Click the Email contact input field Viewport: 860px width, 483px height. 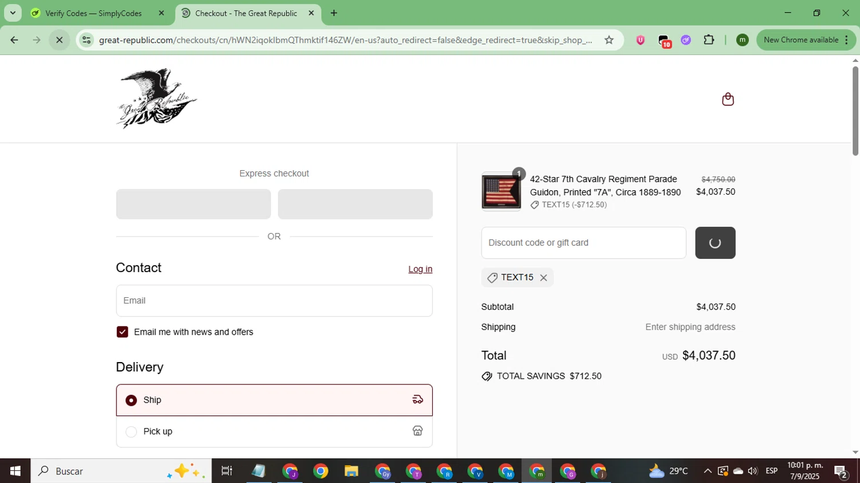pos(274,301)
